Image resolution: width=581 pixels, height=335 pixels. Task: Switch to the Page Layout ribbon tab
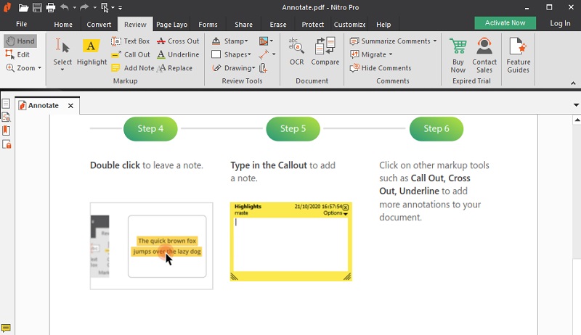pos(171,25)
